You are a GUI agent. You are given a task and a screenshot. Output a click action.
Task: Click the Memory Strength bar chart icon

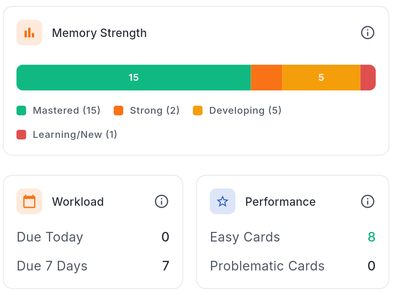[x=29, y=33]
